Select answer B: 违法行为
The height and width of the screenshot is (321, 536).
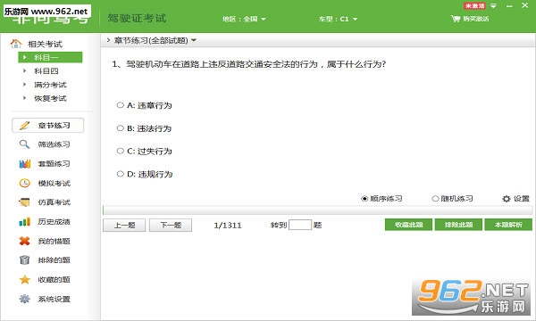[120, 128]
